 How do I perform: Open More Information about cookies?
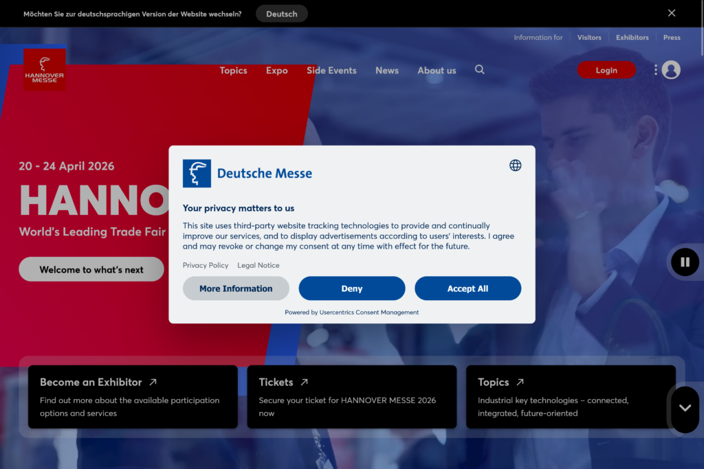coord(236,288)
